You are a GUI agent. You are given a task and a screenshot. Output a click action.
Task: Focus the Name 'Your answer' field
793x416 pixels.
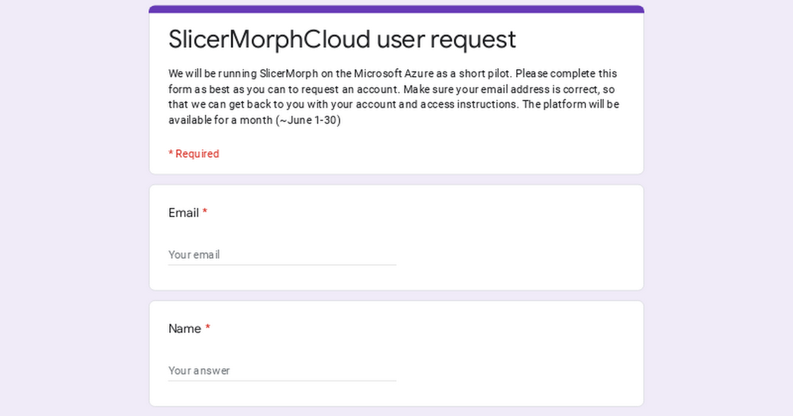(x=282, y=370)
